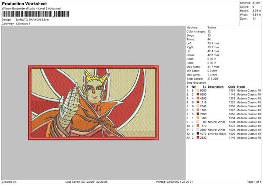Click the Left value '73.9 mm'
263x185 pixels.
click(213, 43)
